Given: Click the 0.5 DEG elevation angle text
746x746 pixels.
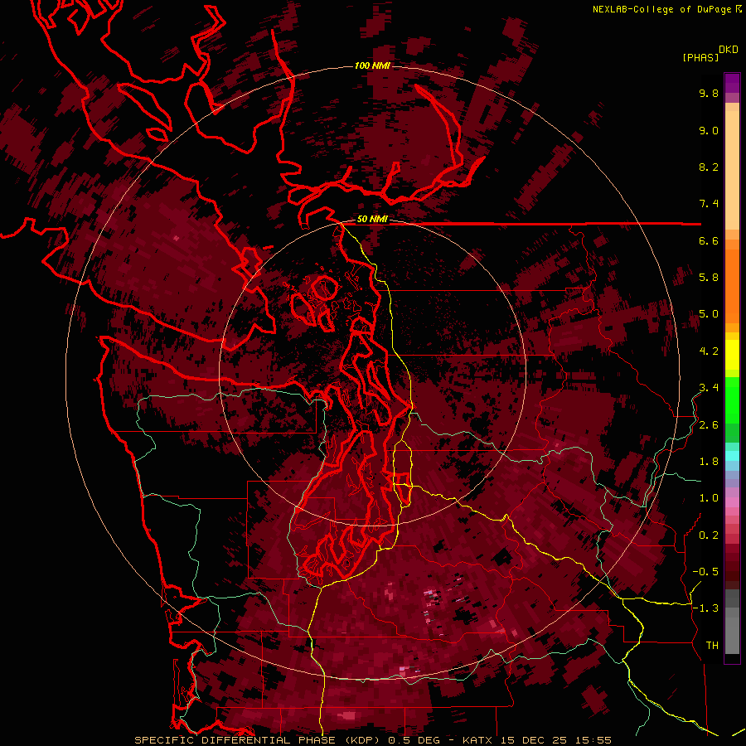Looking at the screenshot, I should (414, 740).
